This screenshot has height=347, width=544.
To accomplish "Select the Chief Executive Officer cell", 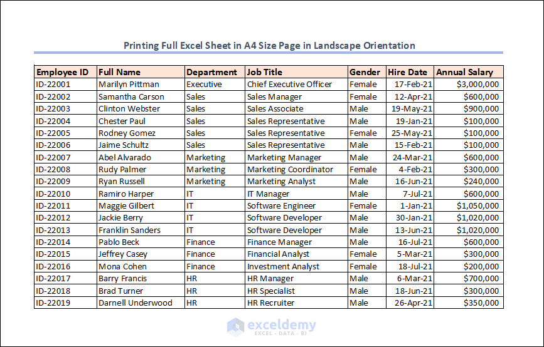I will 296,84.
